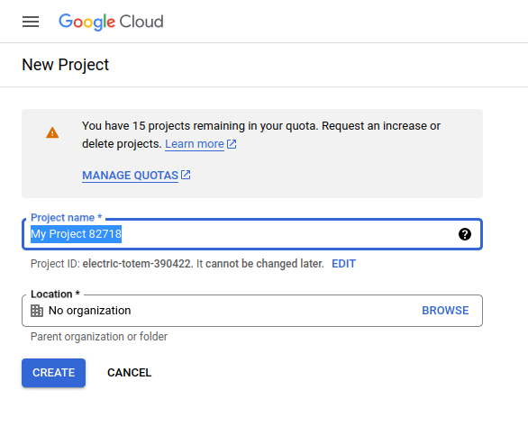The height and width of the screenshot is (426, 528).
Task: Edit the Project ID via EDIT
Action: (x=343, y=264)
